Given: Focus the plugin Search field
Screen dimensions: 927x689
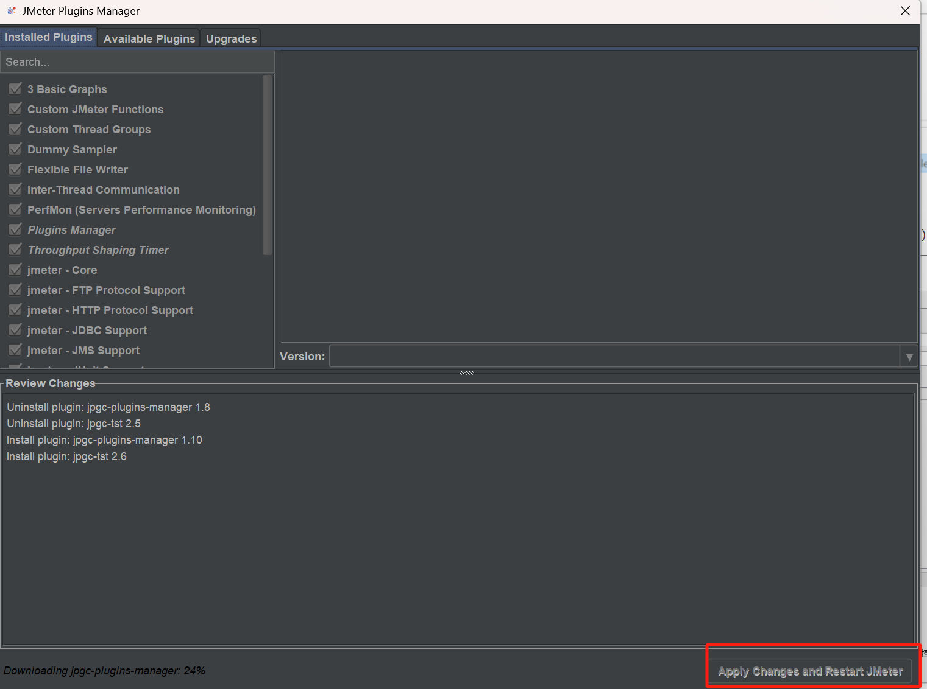Looking at the screenshot, I should [x=138, y=62].
